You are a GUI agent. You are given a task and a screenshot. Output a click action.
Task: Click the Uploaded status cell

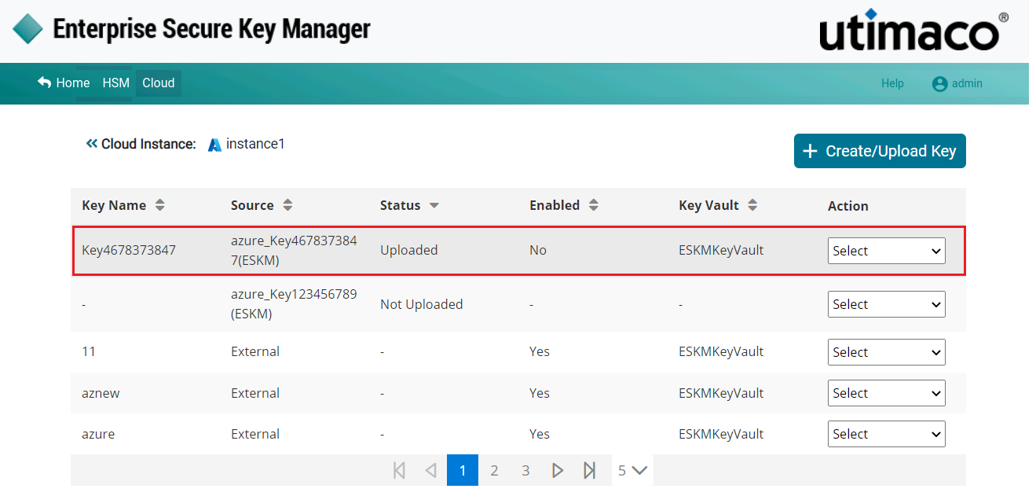409,250
